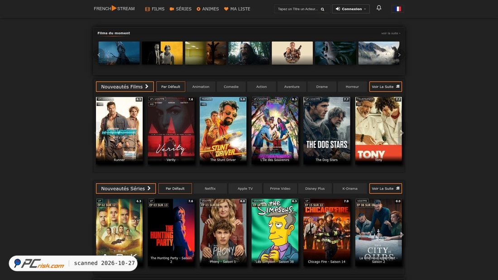The height and width of the screenshot is (280, 498).
Task: Open the Séries menu
Action: point(180,9)
